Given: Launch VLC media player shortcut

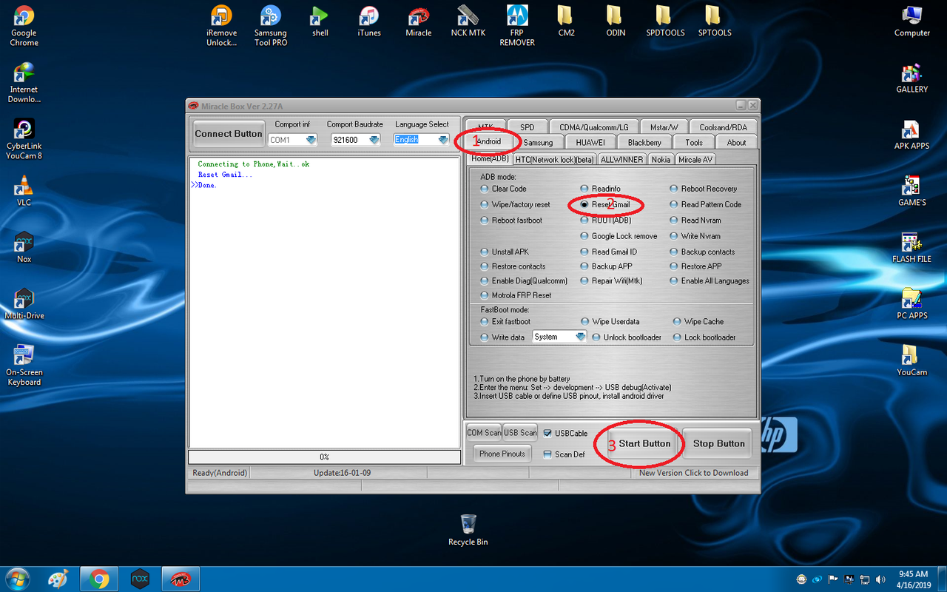Looking at the screenshot, I should pos(24,192).
